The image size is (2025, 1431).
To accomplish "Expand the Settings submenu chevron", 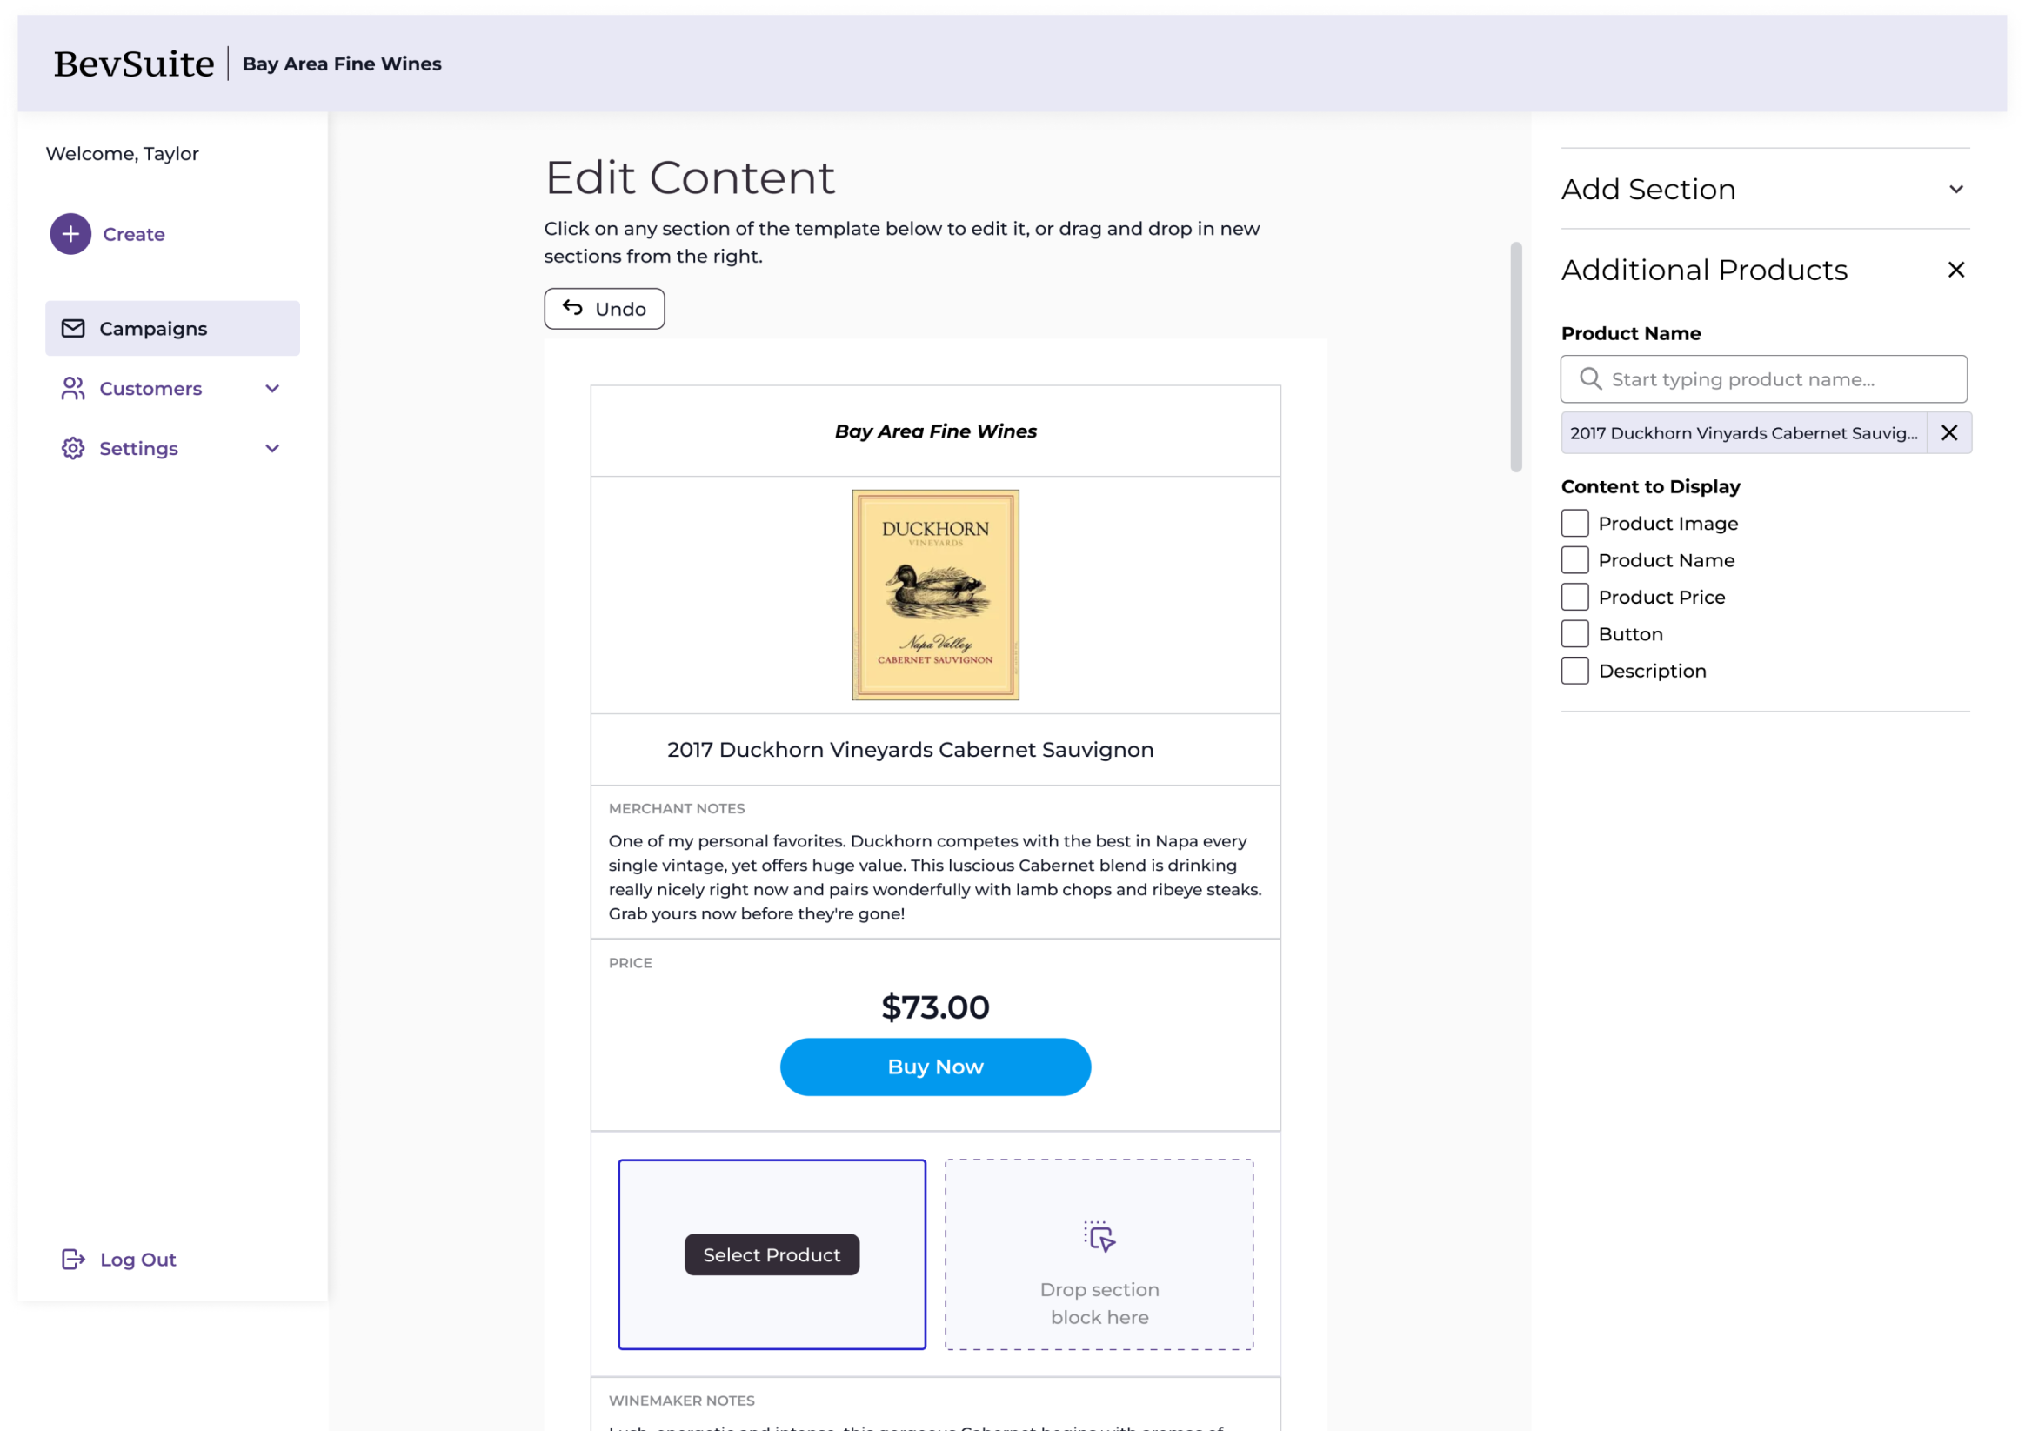I will pos(272,448).
